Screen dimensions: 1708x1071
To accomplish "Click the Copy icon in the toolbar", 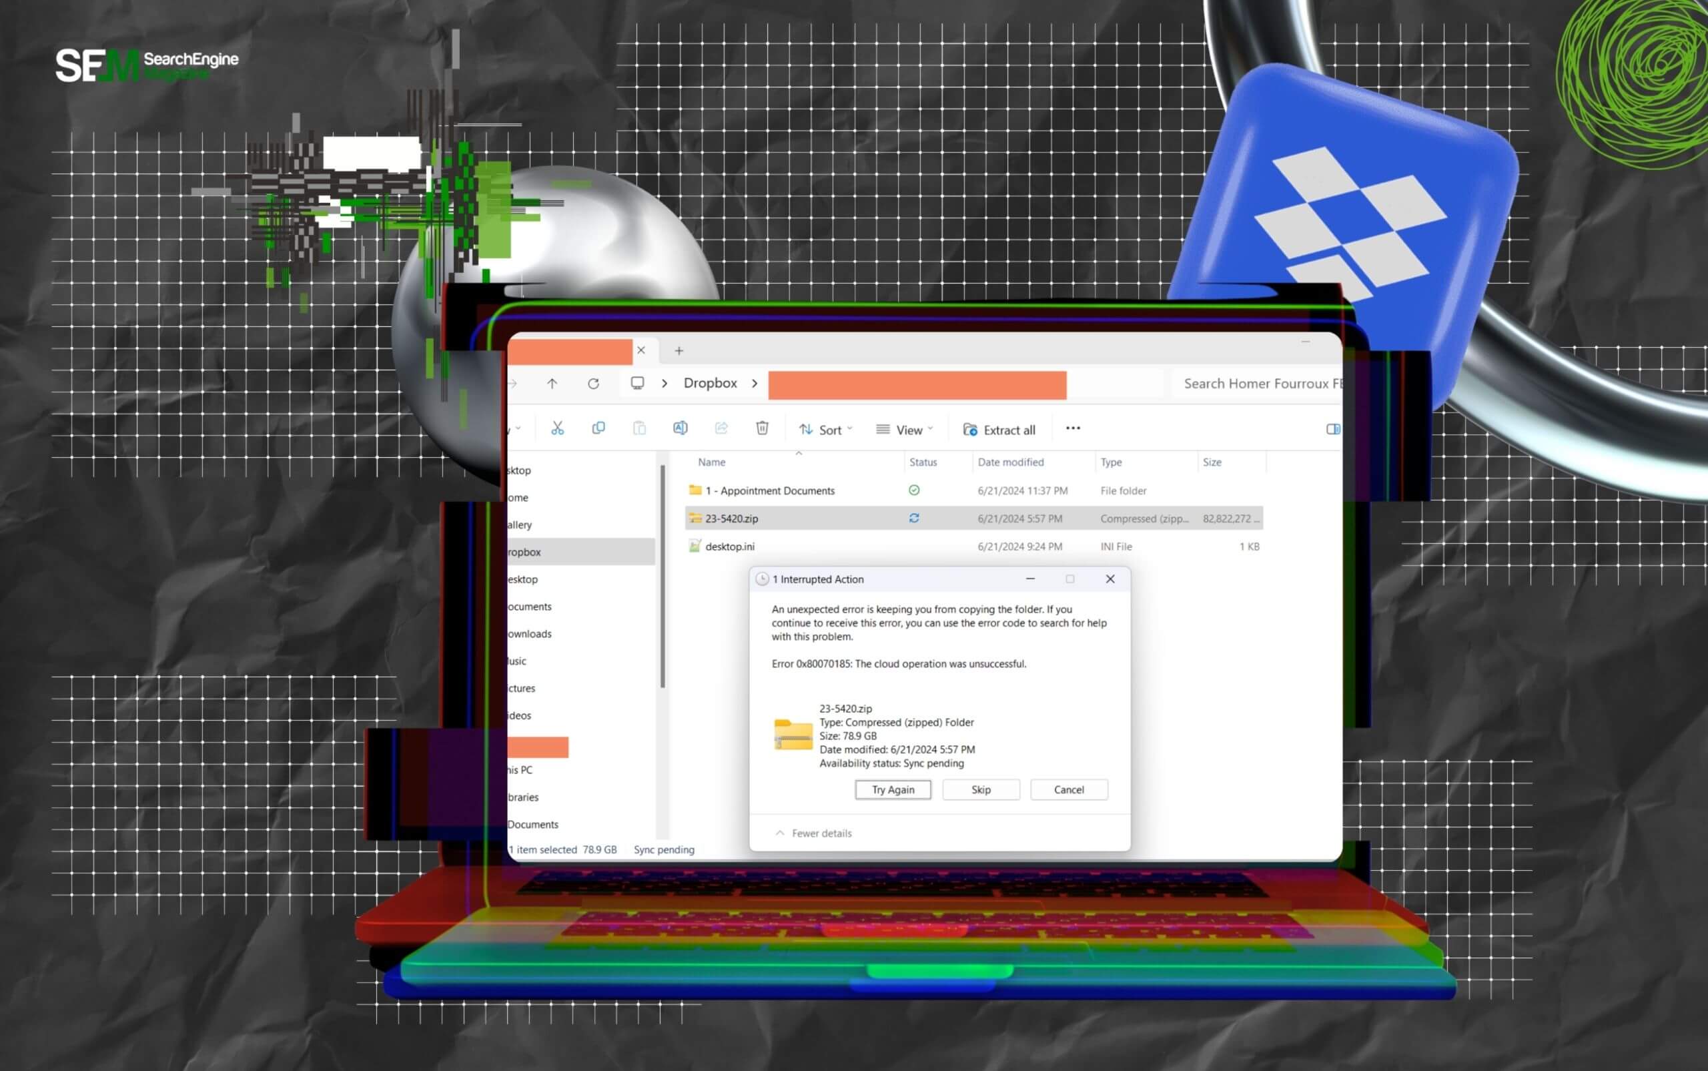I will [x=598, y=428].
